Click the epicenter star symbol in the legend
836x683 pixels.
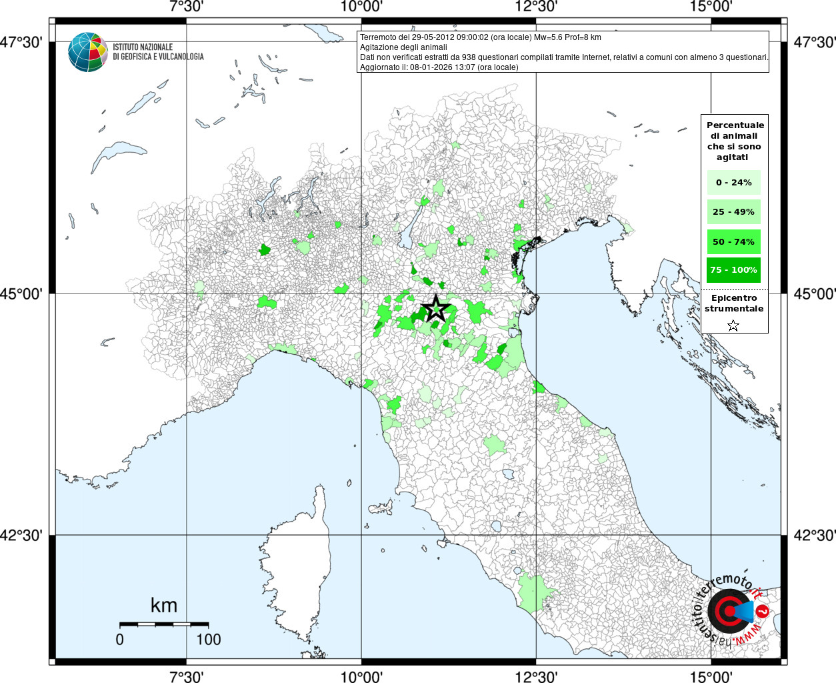tap(733, 325)
